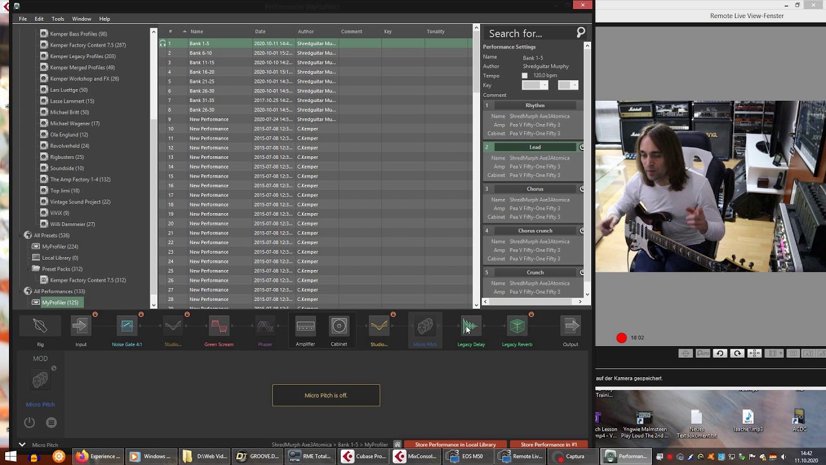The width and height of the screenshot is (826, 465).
Task: Open the Amplifier module
Action: (x=305, y=327)
